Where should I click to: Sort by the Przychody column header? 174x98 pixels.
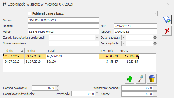click(109, 51)
